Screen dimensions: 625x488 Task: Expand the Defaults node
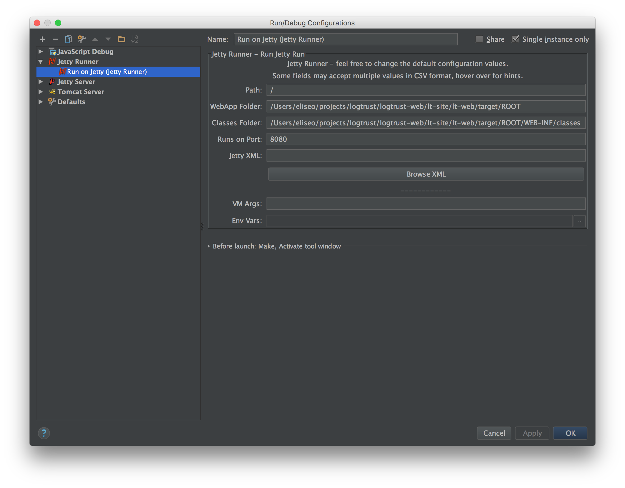tap(41, 102)
